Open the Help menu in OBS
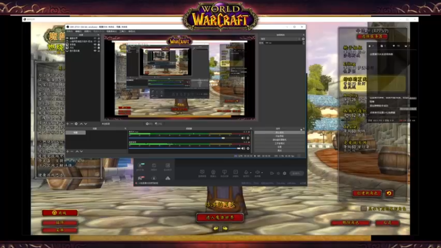Viewport: 441px width, 248px height. click(x=132, y=31)
